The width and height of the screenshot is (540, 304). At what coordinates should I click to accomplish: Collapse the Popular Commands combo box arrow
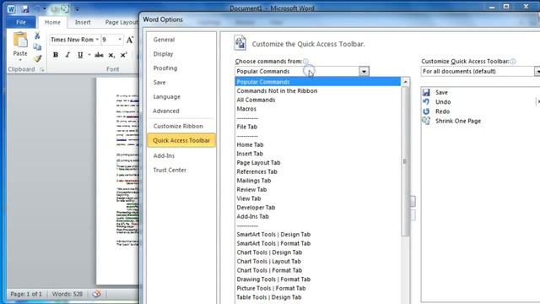pos(364,71)
